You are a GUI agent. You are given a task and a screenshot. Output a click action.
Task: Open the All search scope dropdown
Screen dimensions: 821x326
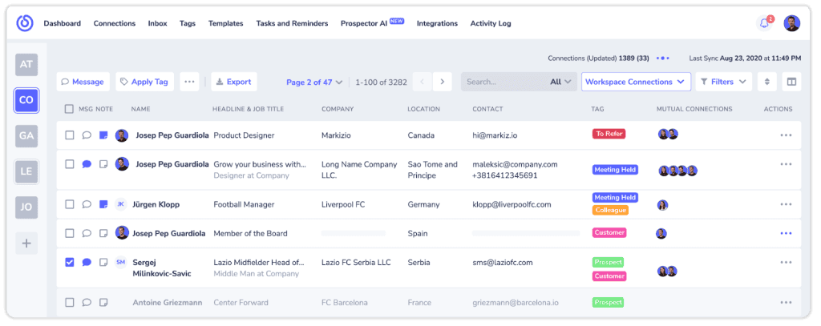click(560, 82)
